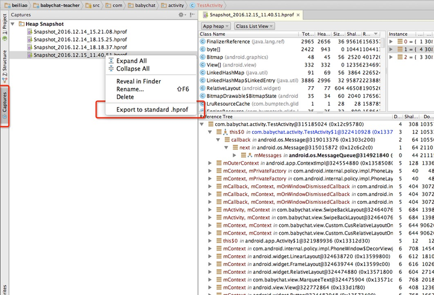This screenshot has height=295, width=434.
Task: Expand instance 1 in Instance list
Action: 391,49
